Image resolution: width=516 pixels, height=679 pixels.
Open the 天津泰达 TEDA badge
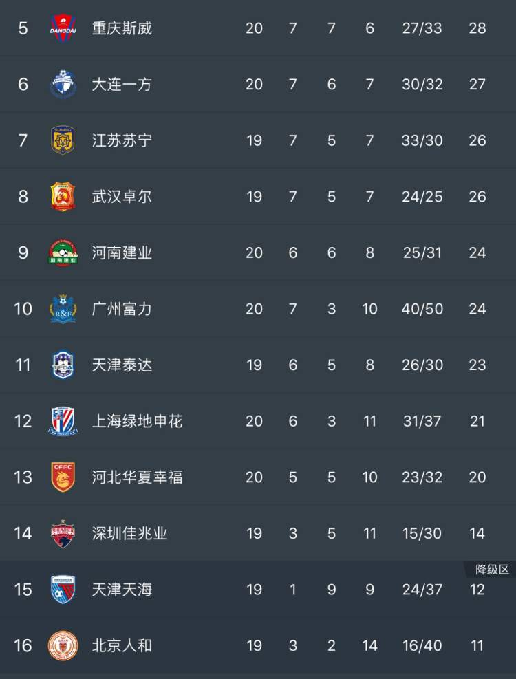click(63, 365)
